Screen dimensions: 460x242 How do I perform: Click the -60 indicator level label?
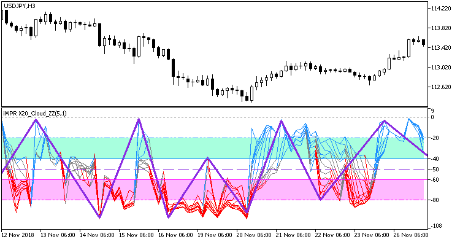click(434, 180)
